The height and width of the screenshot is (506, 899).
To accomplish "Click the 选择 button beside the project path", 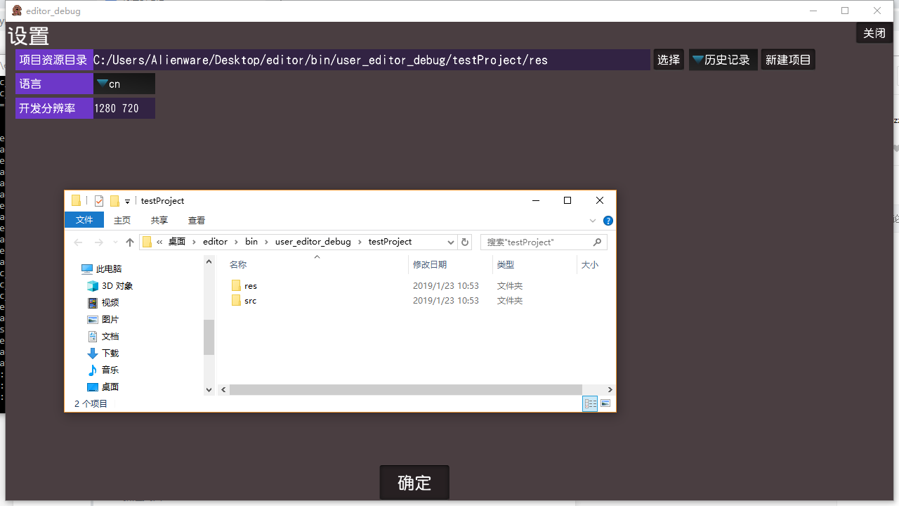I will click(x=669, y=60).
